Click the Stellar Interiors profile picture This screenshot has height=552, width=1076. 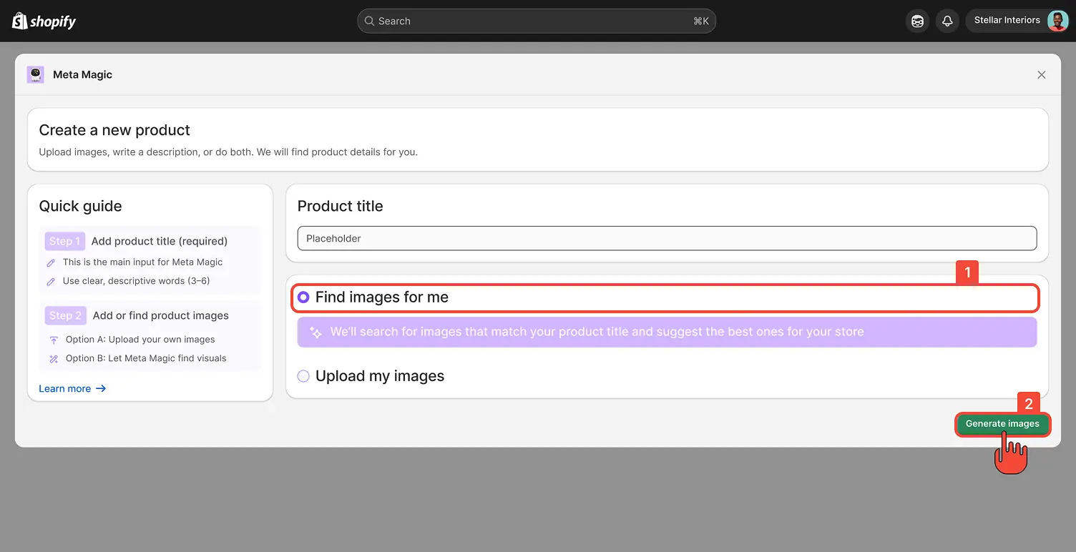(x=1057, y=20)
